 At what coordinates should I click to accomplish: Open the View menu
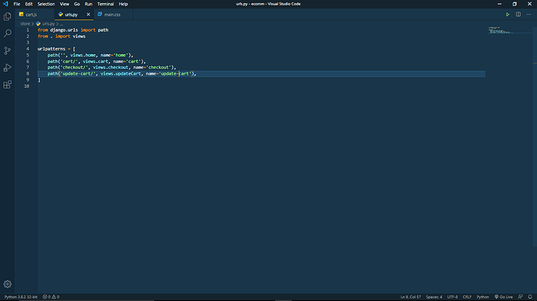point(65,4)
